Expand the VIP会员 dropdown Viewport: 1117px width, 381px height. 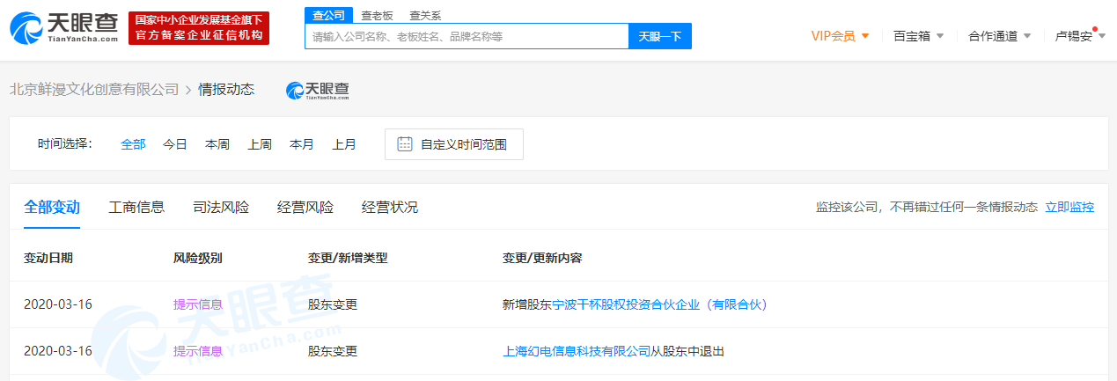click(x=840, y=36)
